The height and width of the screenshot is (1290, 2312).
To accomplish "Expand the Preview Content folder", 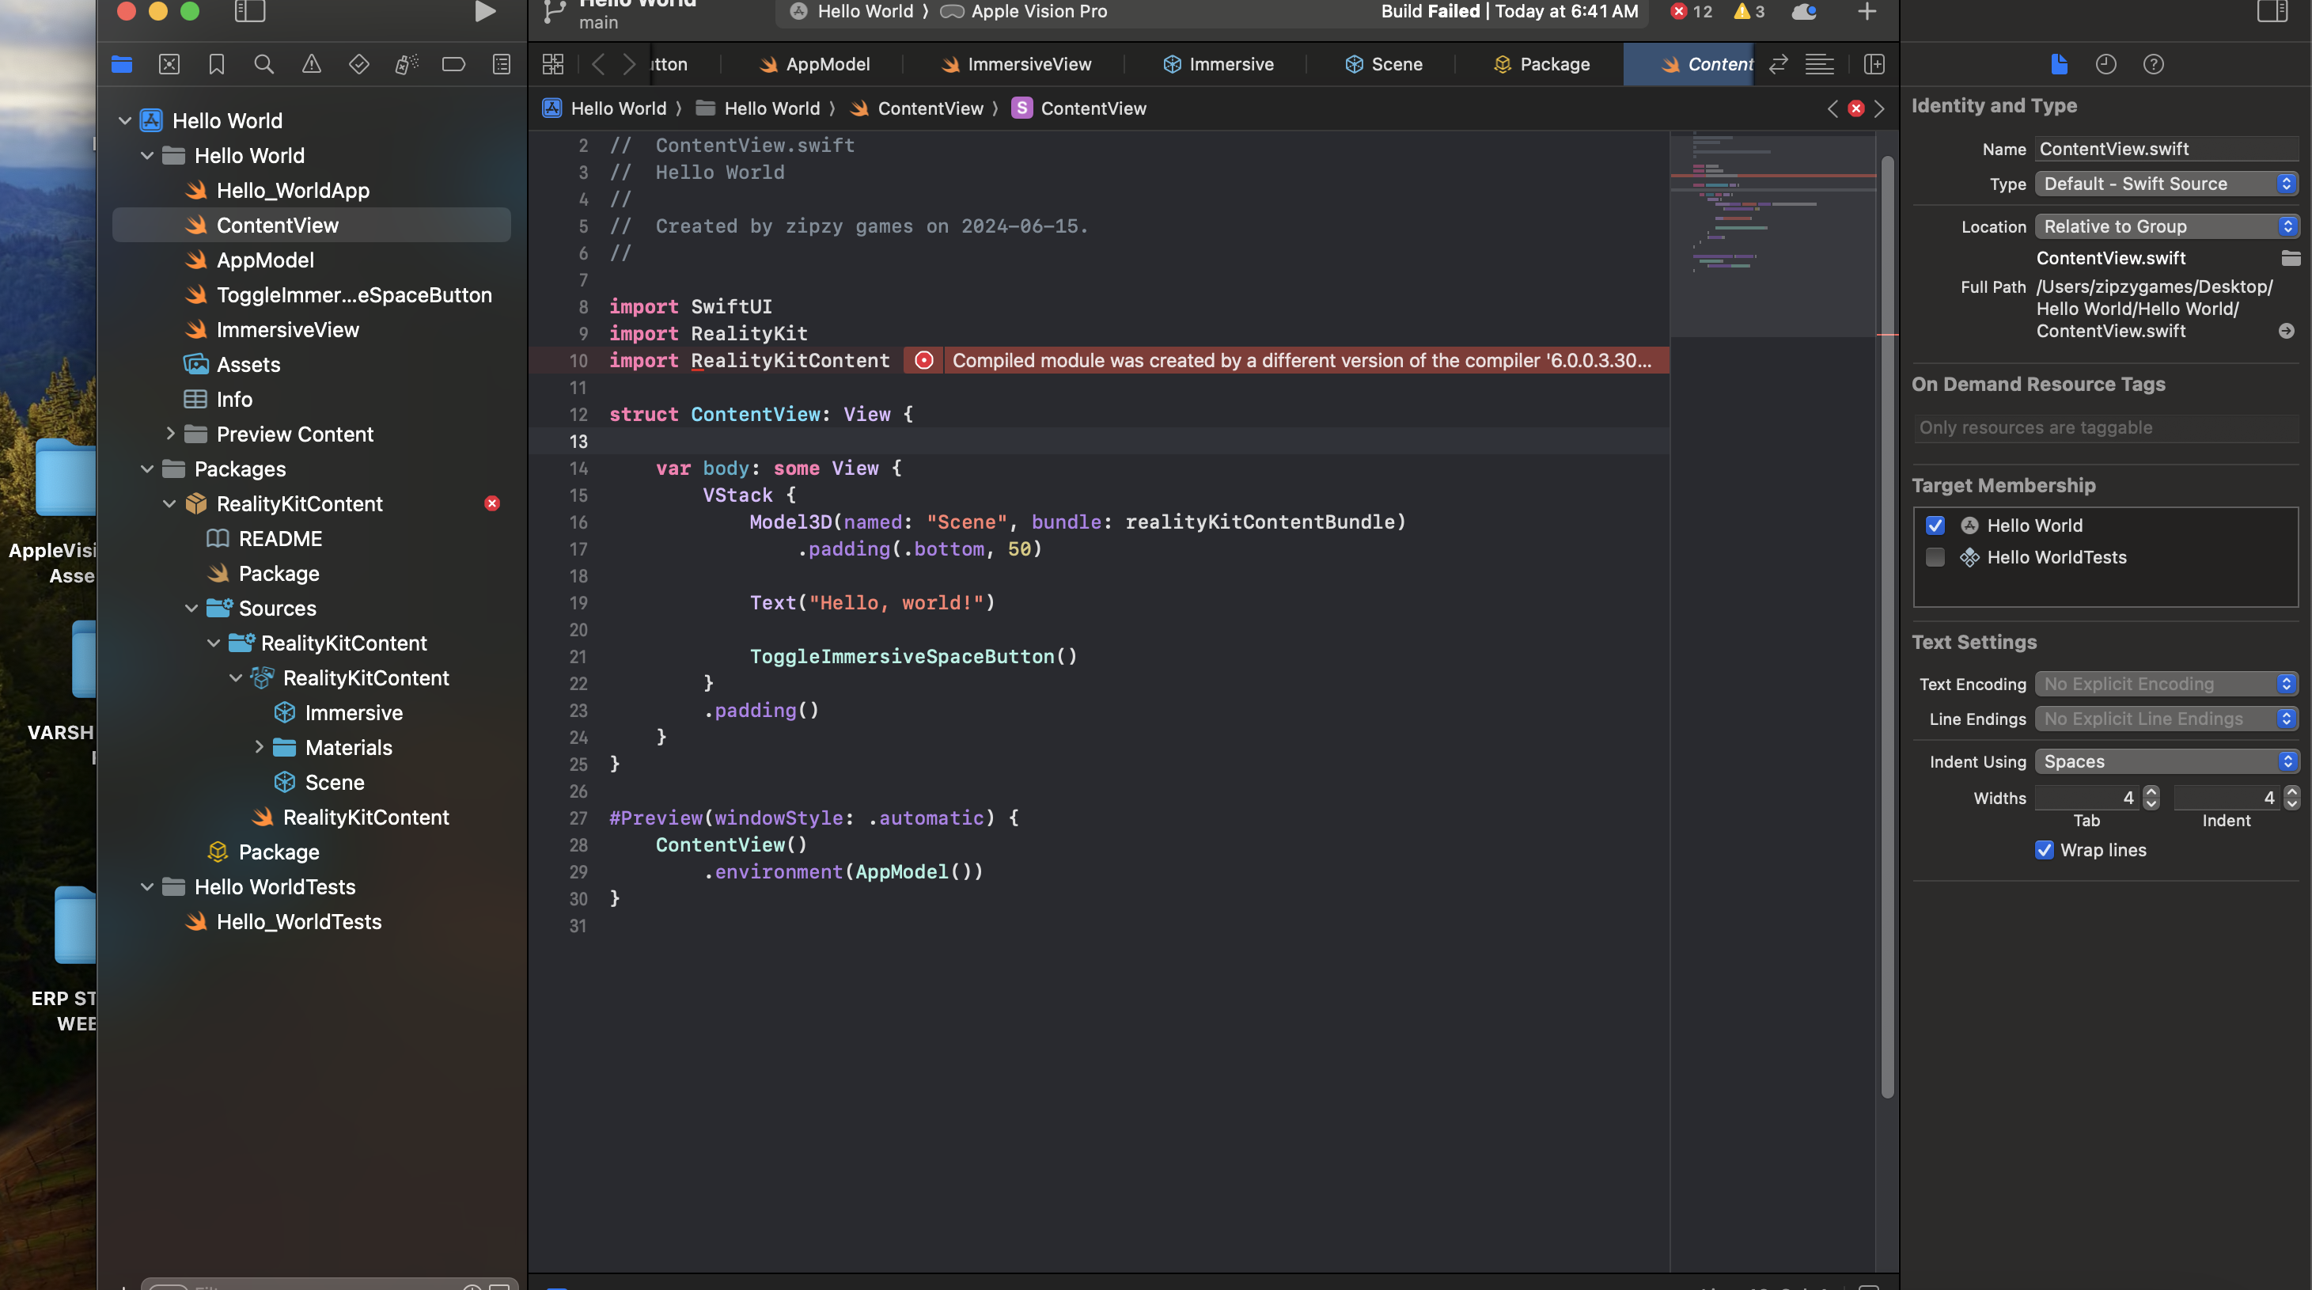I will (x=171, y=434).
